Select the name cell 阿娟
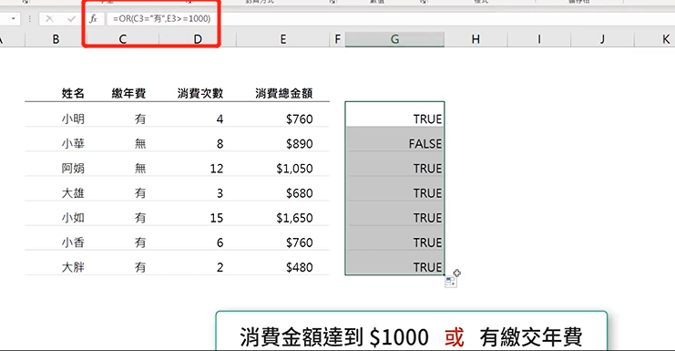Screen dimensions: 675x351 (x=73, y=169)
